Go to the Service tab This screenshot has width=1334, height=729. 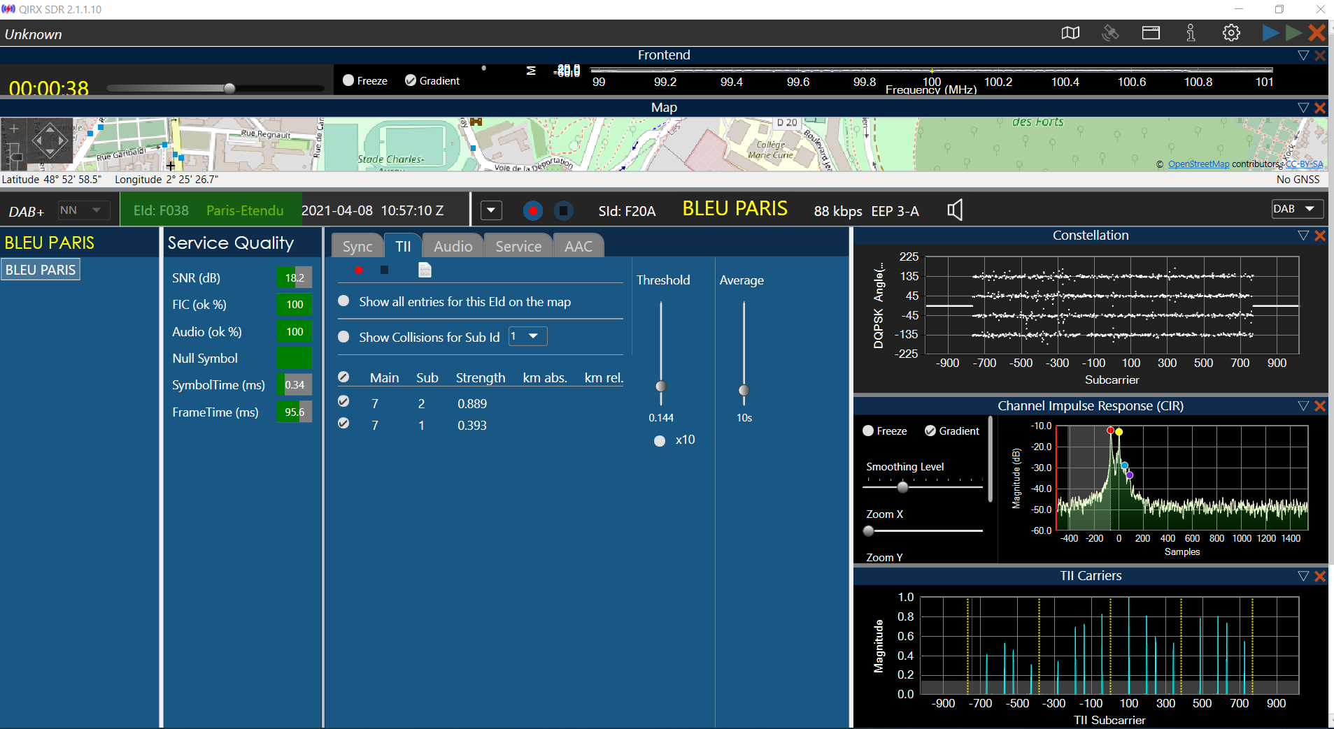[x=518, y=246]
